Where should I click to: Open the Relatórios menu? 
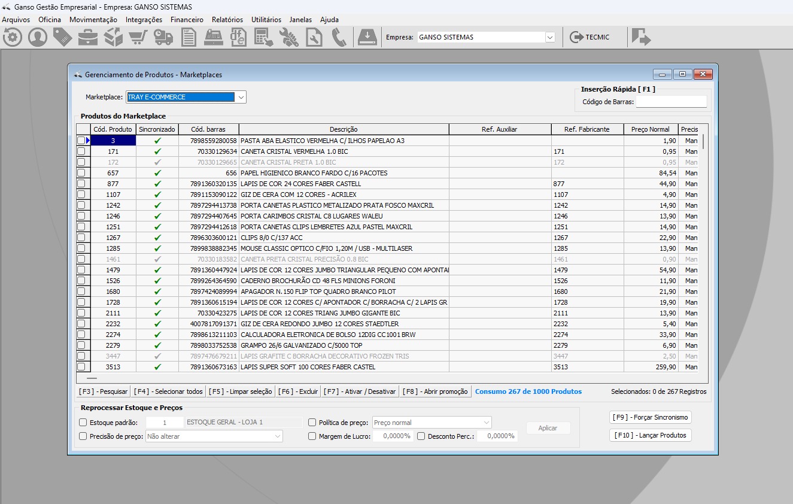coord(227,20)
